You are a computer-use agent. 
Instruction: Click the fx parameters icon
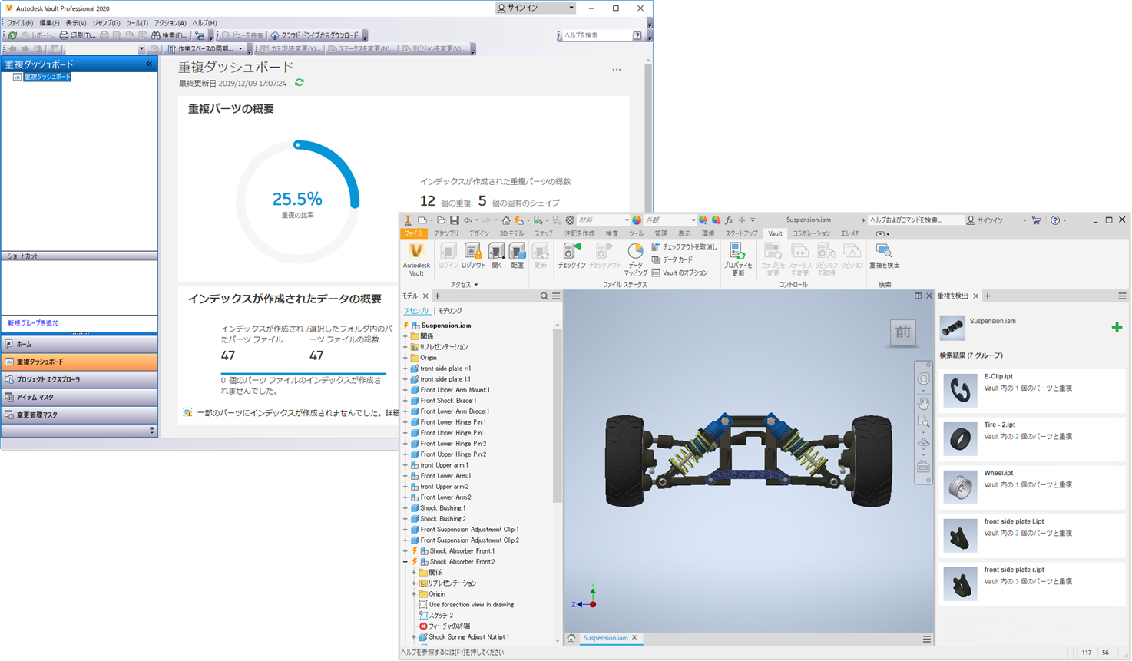pyautogui.click(x=730, y=220)
